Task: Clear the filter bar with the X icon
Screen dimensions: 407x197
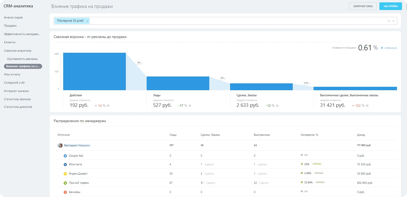Action: 394,21
